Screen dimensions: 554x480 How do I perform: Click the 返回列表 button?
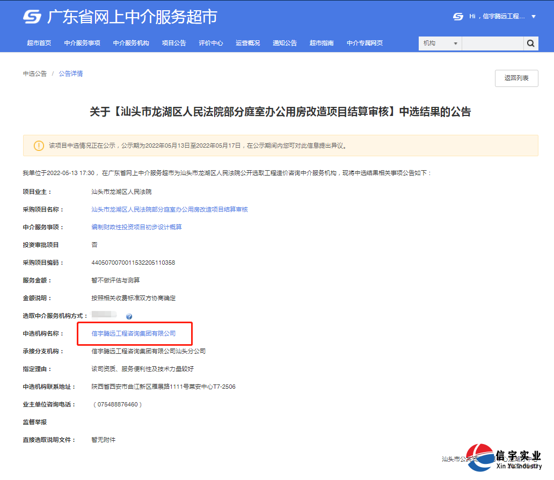pos(516,78)
